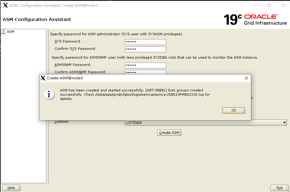Maximize the ASM Configuration Assistant window
This screenshot has width=290, height=192.
[x=269, y=5]
